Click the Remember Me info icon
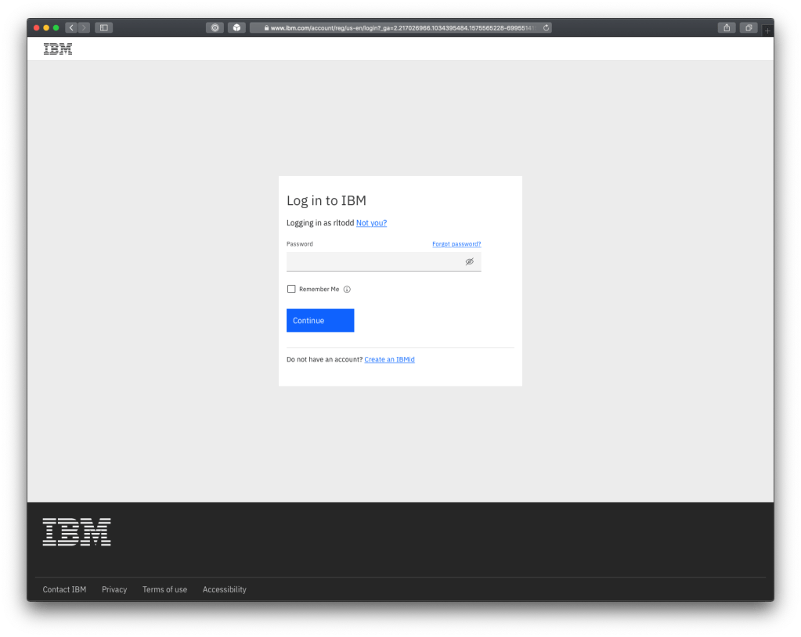Screen dimensions: 801x637 [347, 290]
